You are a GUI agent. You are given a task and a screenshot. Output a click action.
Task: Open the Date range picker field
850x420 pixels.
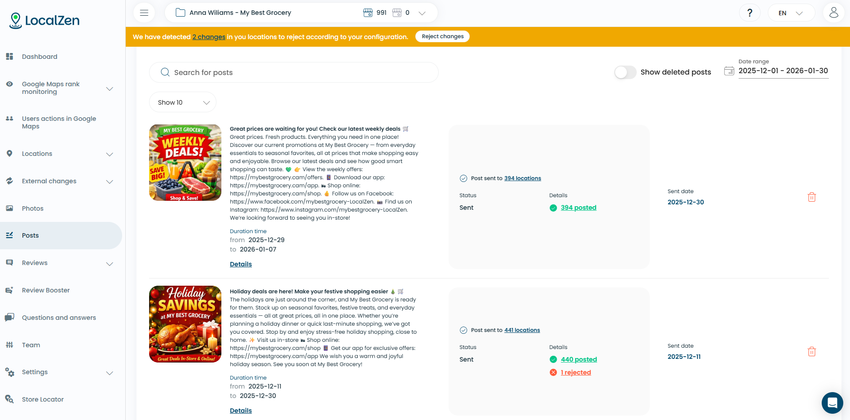[x=783, y=71]
